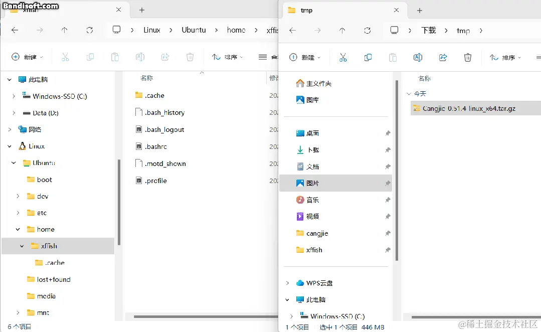Sort by 名称 column in left window
Viewport: 541px width, 332px height.
point(146,78)
